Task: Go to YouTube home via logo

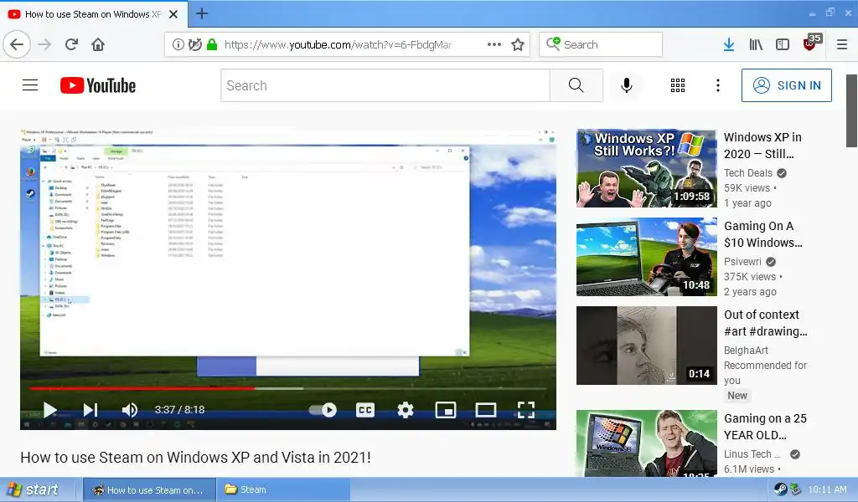Action: (98, 85)
